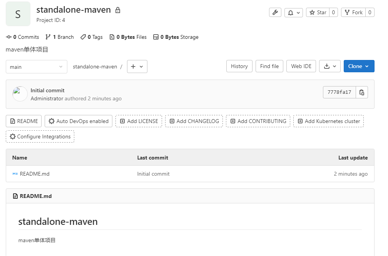
Task: Open the download source code dropdown
Action: [x=330, y=66]
